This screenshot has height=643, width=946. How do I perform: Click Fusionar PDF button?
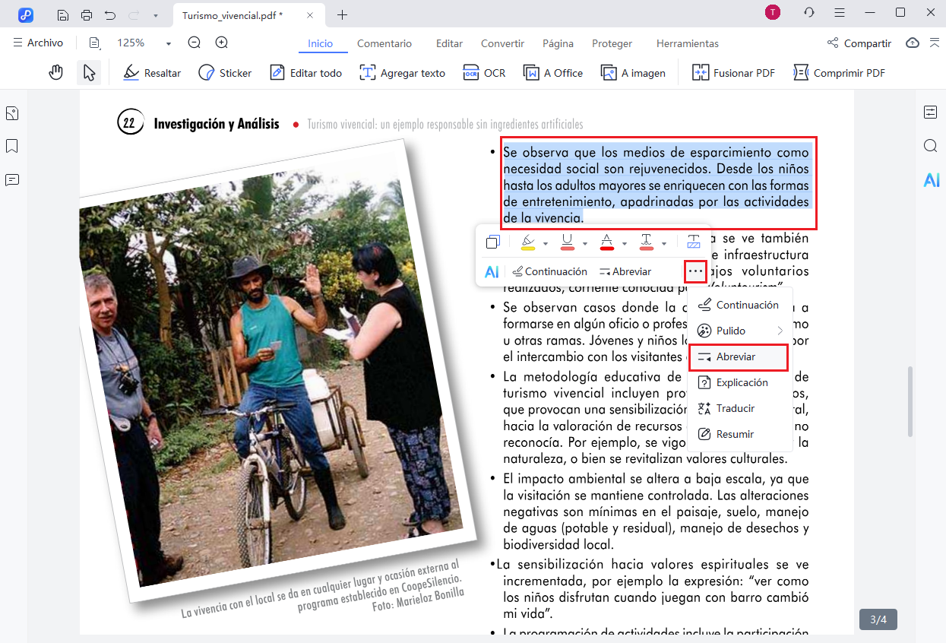click(x=733, y=73)
